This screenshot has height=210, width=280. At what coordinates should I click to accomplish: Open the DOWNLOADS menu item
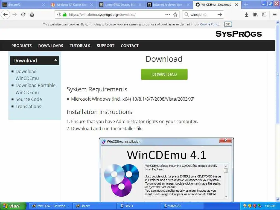click(51, 46)
